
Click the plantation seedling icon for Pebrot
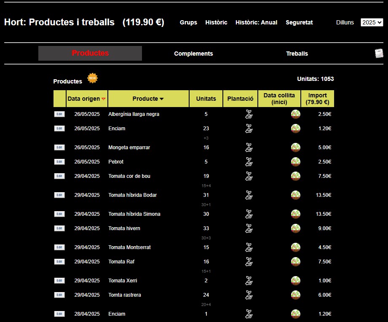coord(249,162)
